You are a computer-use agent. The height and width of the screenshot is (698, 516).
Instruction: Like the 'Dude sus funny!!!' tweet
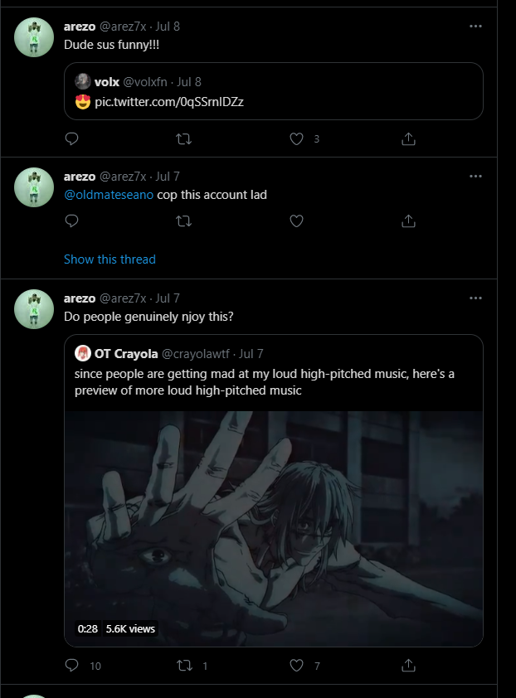tap(296, 139)
